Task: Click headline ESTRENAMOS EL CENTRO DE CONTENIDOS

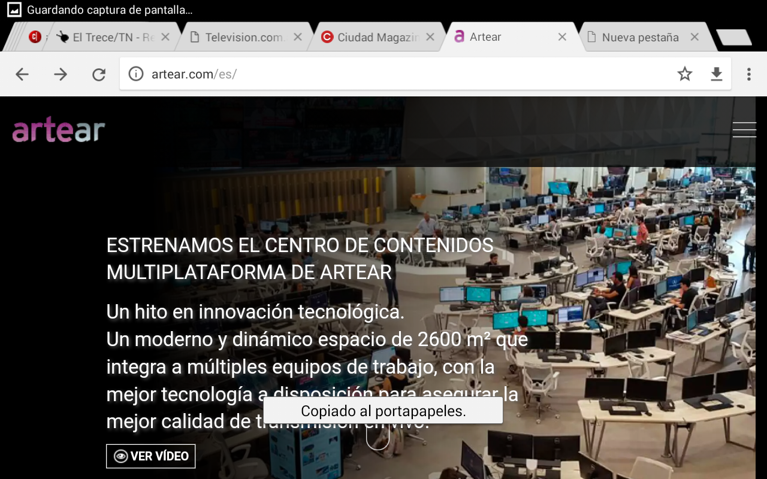Action: click(x=300, y=245)
